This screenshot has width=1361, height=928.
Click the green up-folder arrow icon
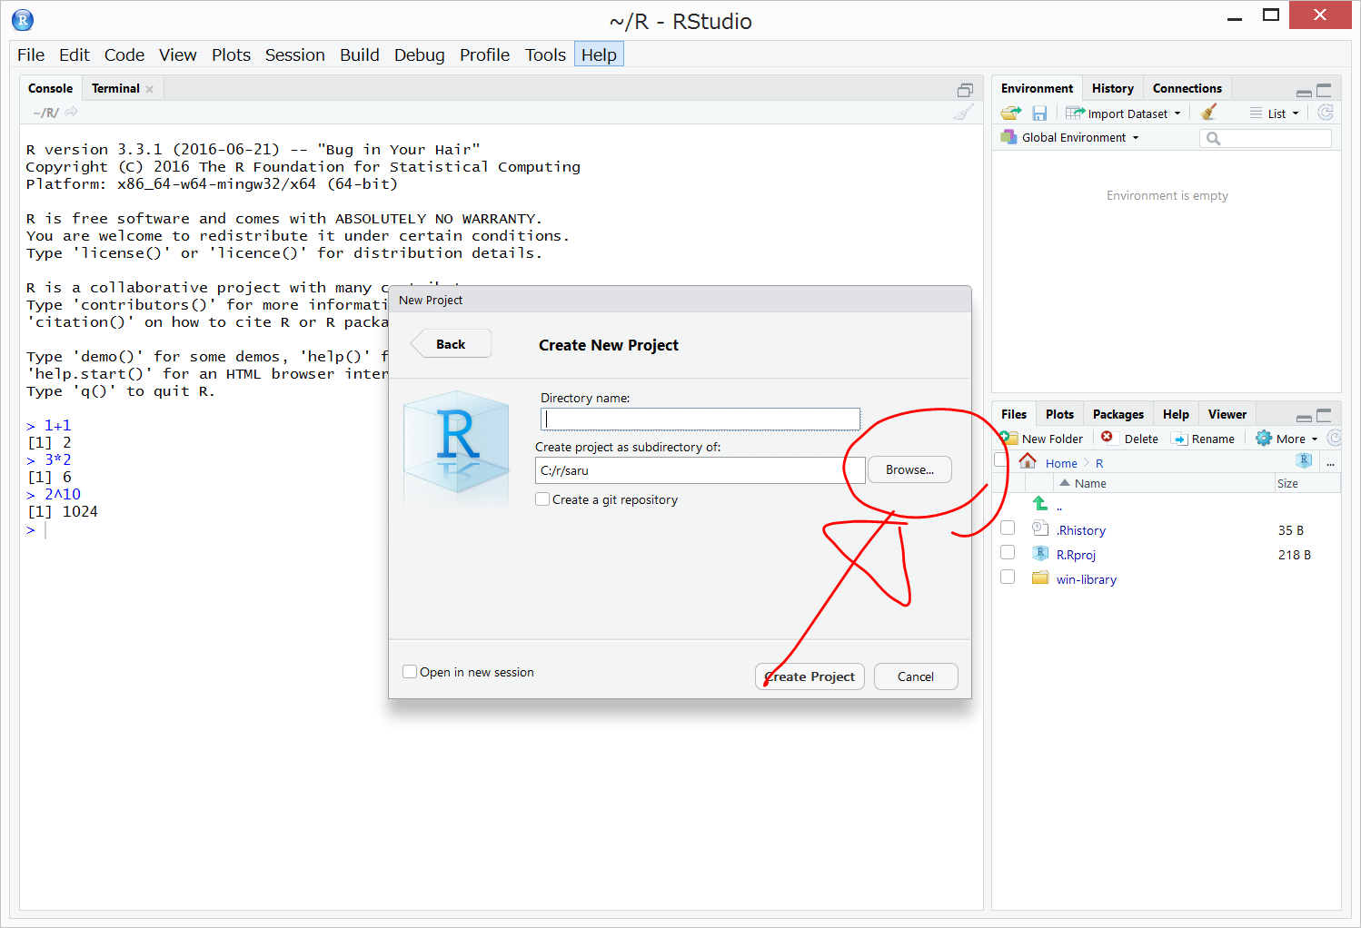pyautogui.click(x=1040, y=504)
